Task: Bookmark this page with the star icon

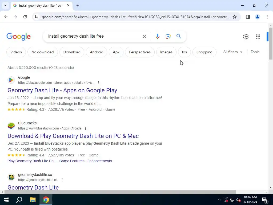Action: (235, 17)
